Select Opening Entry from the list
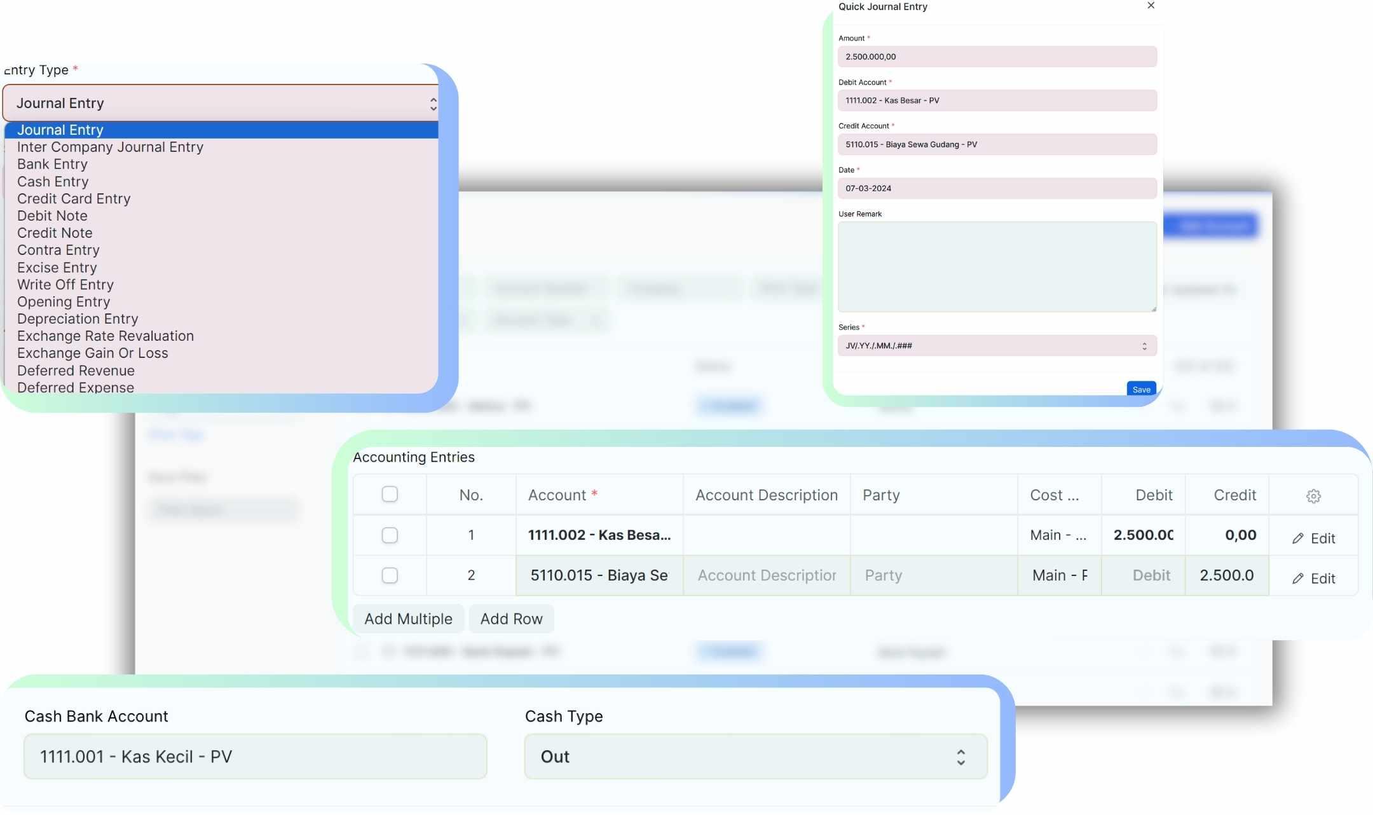1373x815 pixels. coord(64,301)
